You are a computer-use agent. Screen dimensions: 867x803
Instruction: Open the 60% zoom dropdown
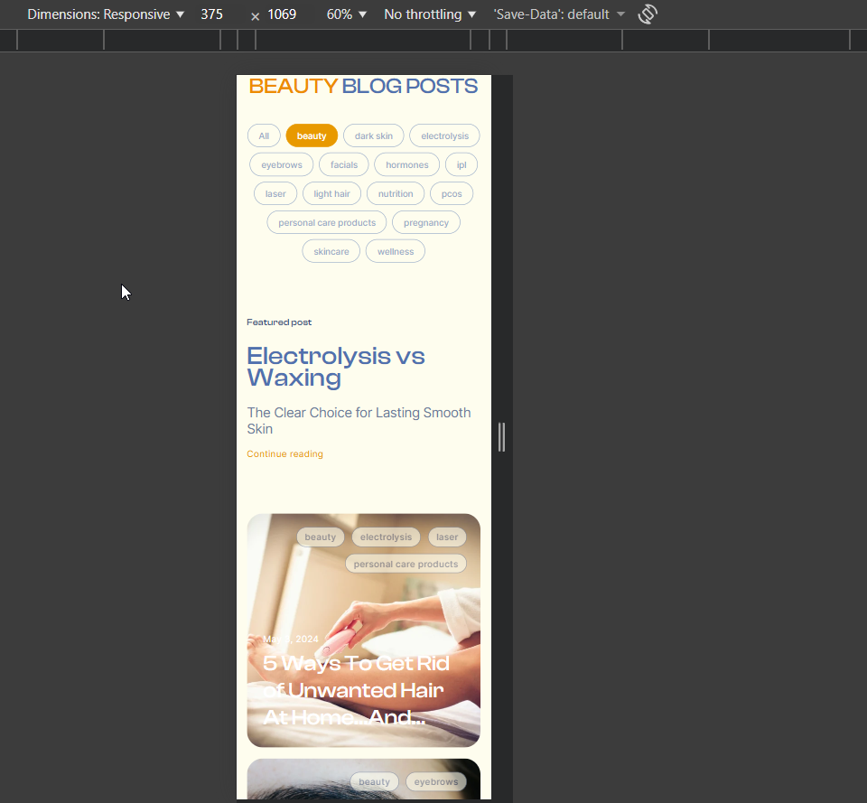[346, 14]
